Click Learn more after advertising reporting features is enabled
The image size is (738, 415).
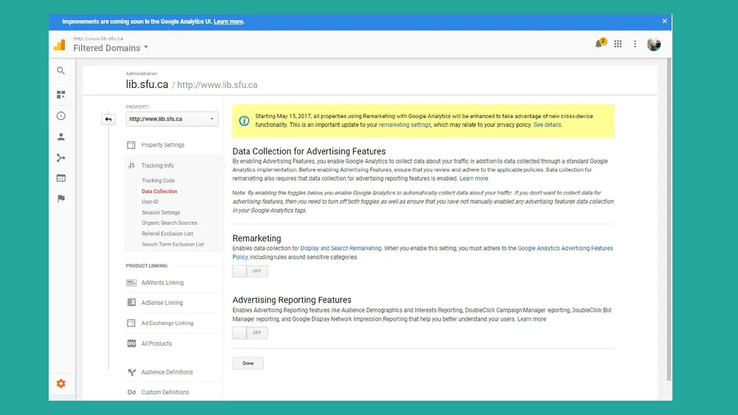[x=474, y=179]
